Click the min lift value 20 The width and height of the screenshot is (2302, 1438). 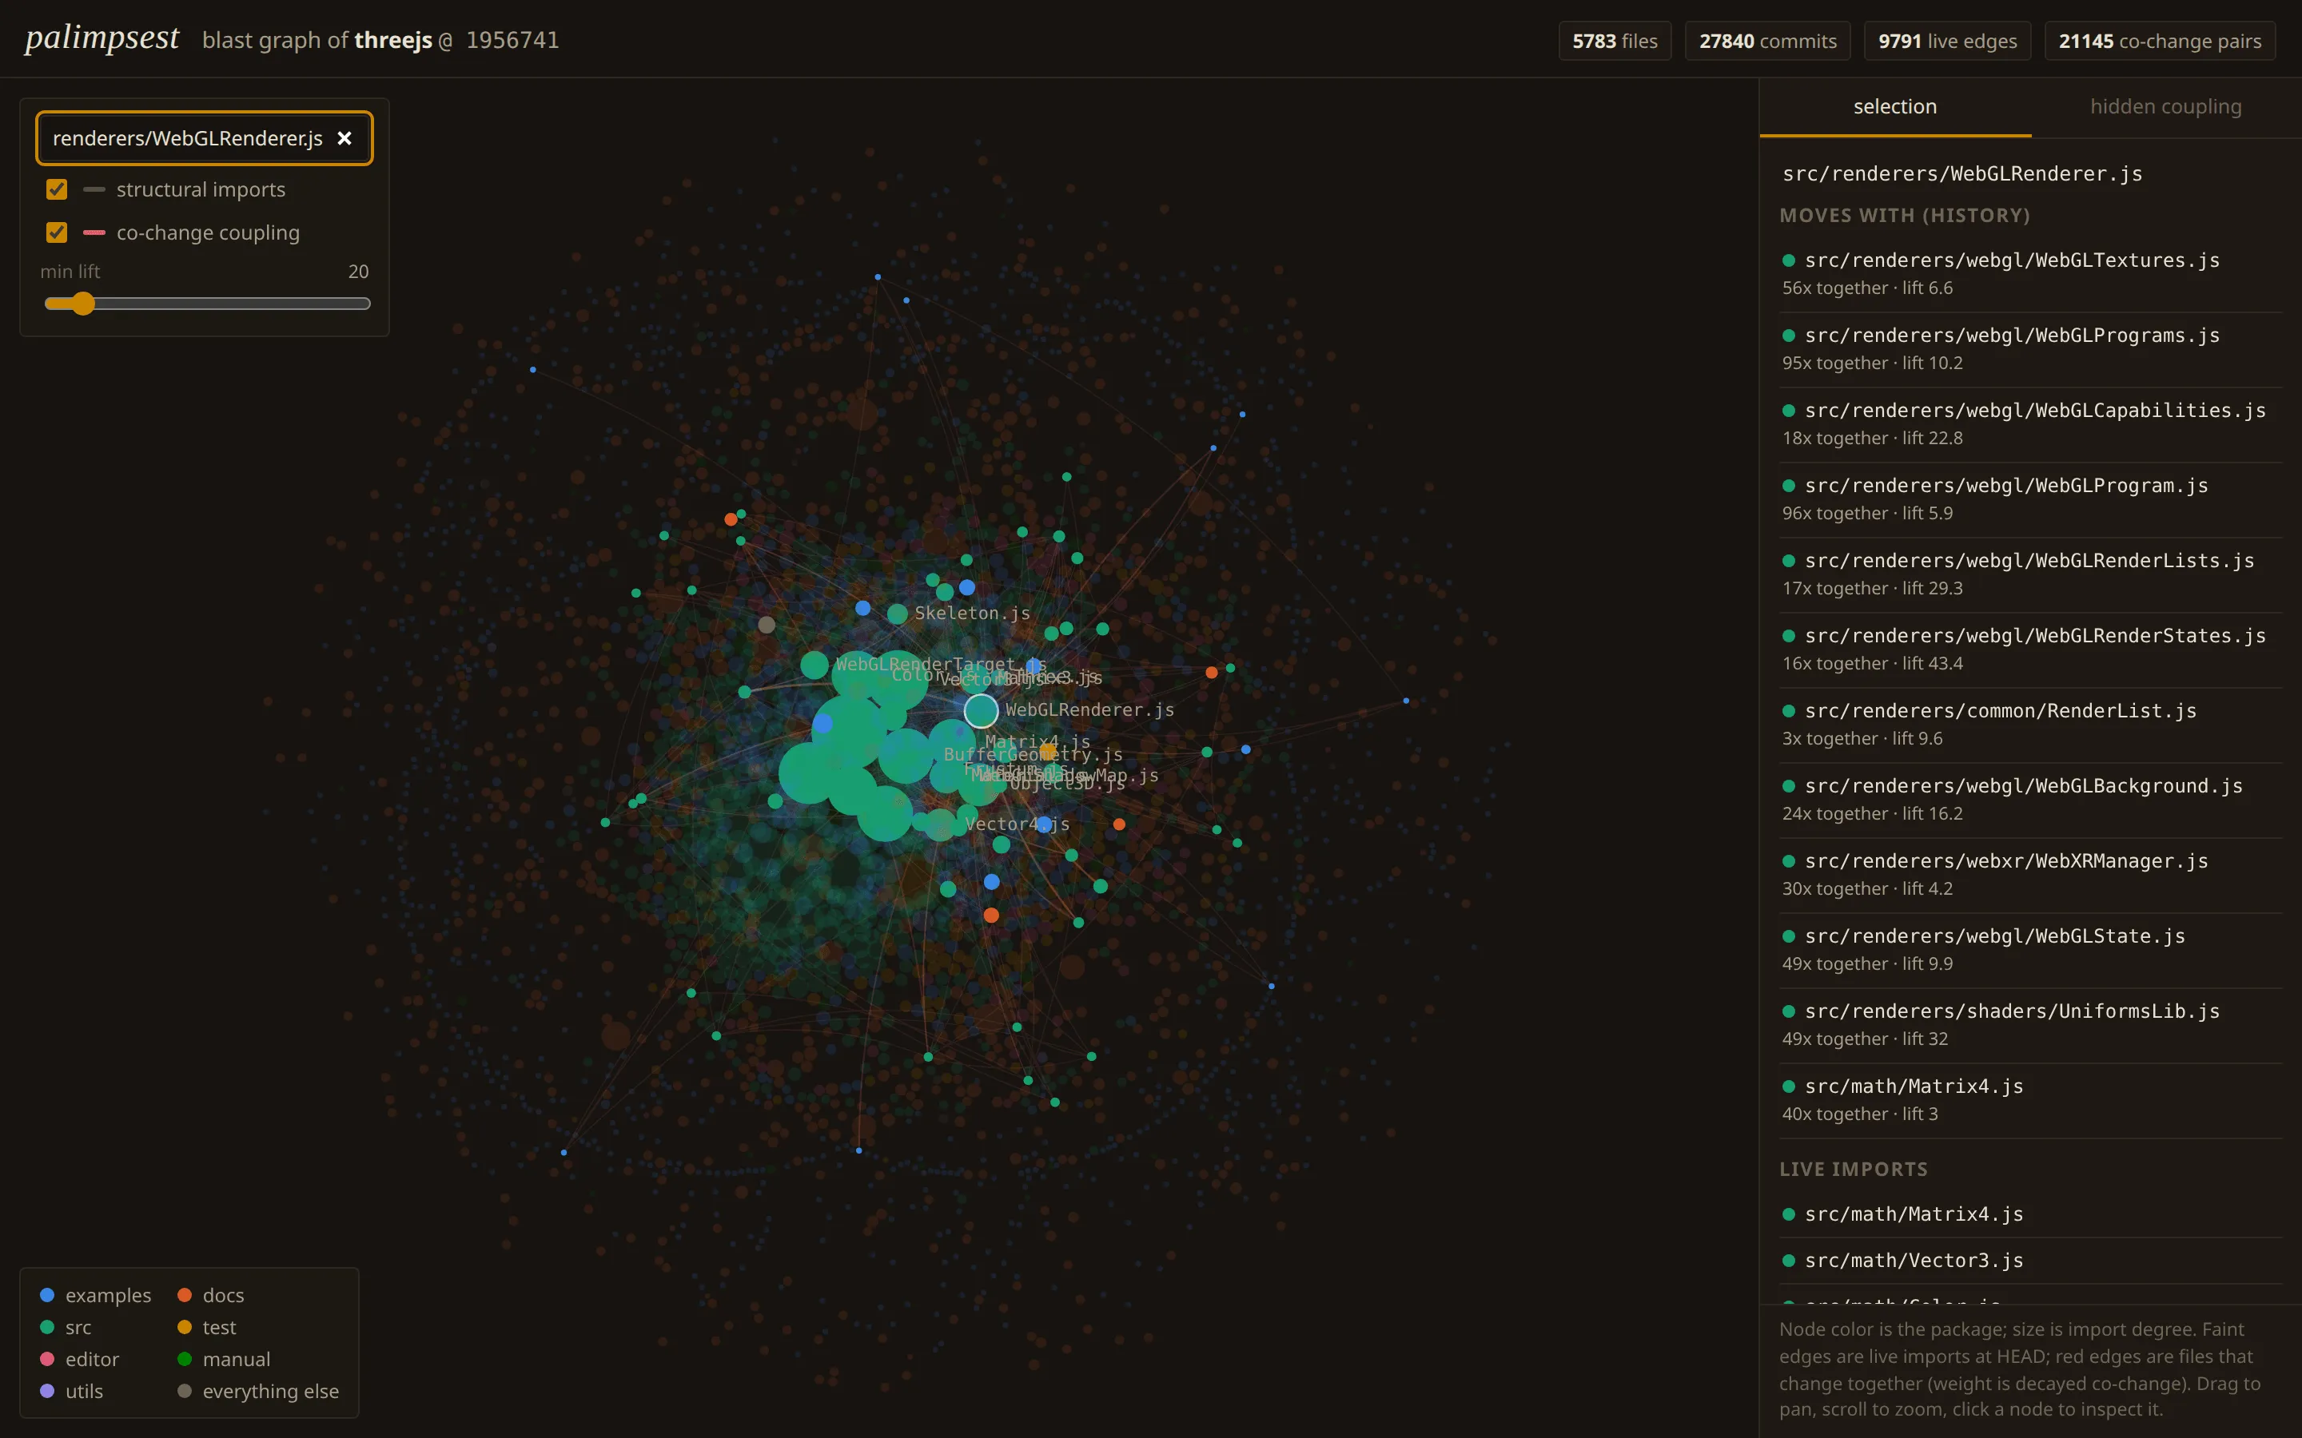click(359, 271)
